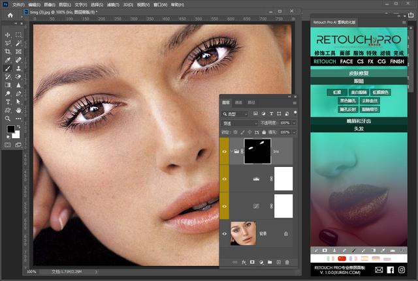Hide the background layer
The width and height of the screenshot is (418, 281).
(225, 233)
